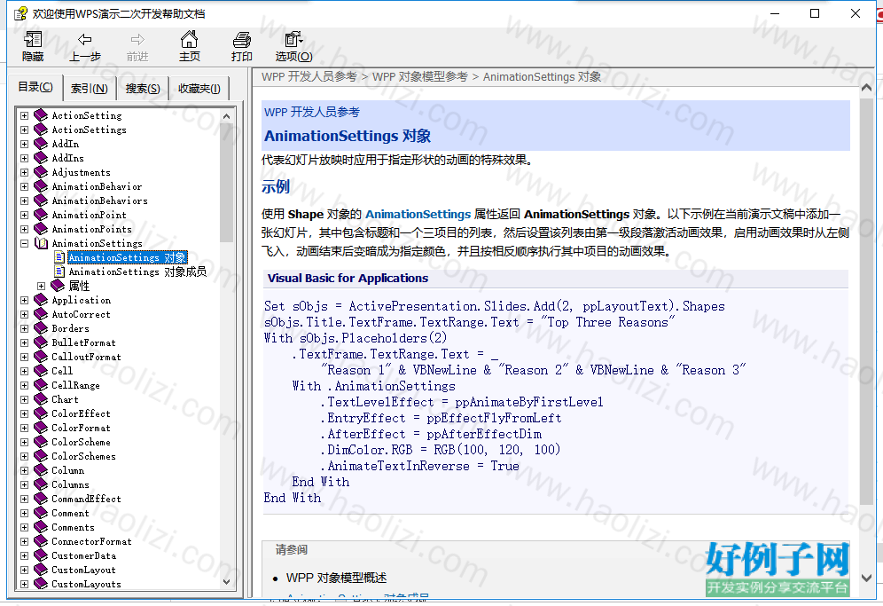Viewport: 883px width, 606px height.
Task: Click the help window title bar icon
Action: [21, 13]
